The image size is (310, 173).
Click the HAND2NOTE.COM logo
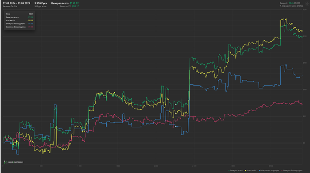[13, 162]
